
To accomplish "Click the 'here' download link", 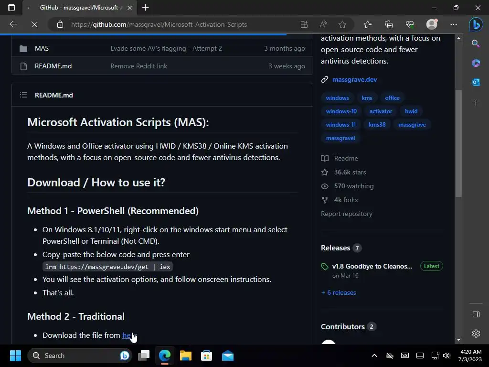I will (x=129, y=335).
